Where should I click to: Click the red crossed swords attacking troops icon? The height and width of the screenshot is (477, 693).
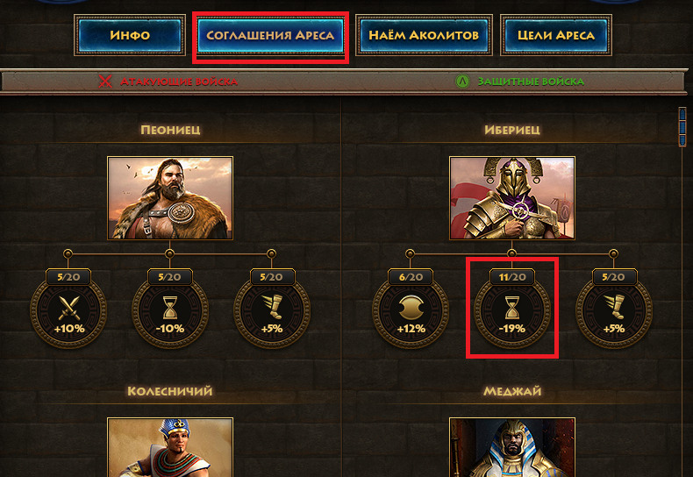coord(105,82)
